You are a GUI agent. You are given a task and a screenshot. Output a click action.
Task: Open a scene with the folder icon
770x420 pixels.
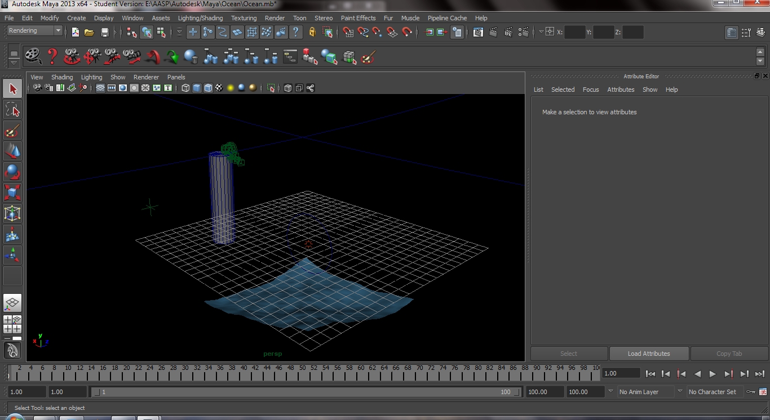(89, 32)
